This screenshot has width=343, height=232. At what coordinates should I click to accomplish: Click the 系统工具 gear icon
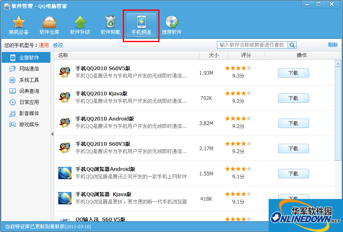(12, 80)
